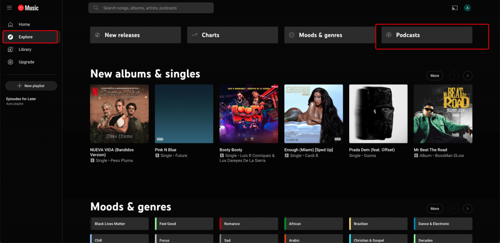Open the hamburger guide menu
The width and height of the screenshot is (500, 243).
pos(9,8)
